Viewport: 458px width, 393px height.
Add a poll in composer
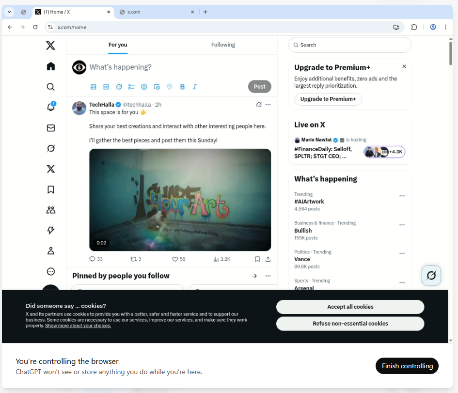131,87
